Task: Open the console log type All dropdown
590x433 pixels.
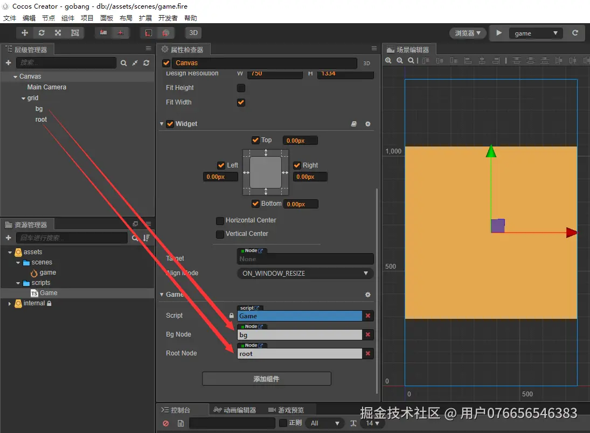Action: (325, 424)
